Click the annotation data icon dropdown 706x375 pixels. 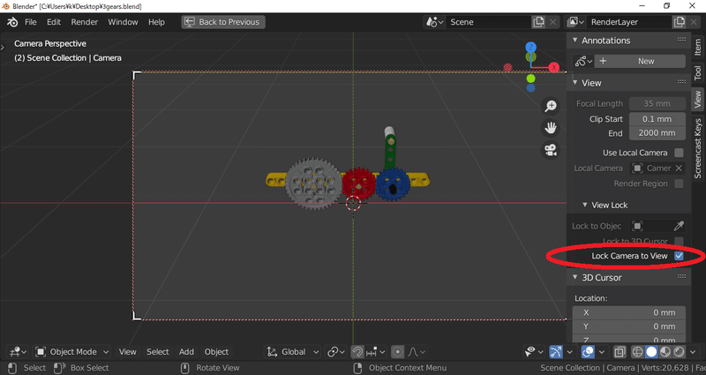click(583, 61)
